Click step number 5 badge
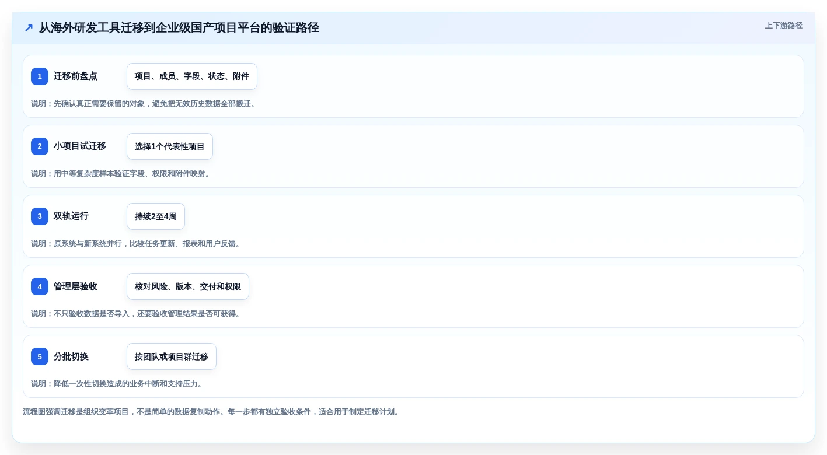 [x=40, y=356]
